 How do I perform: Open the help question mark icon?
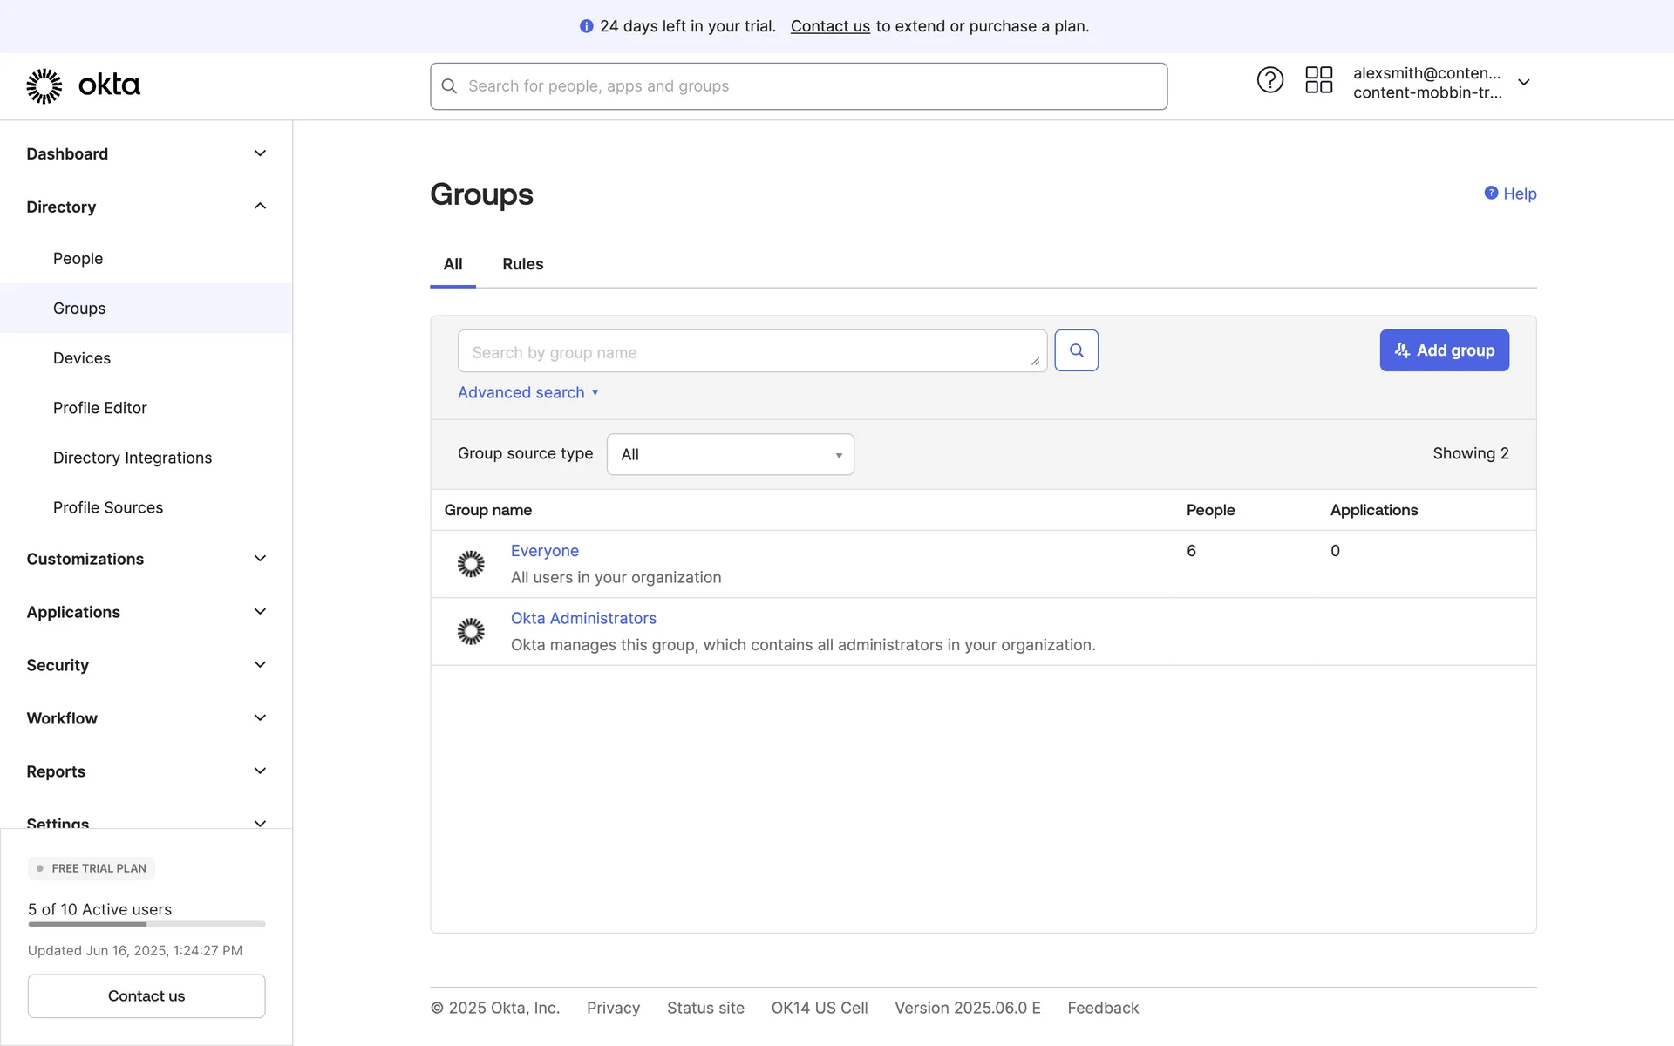(x=1269, y=80)
